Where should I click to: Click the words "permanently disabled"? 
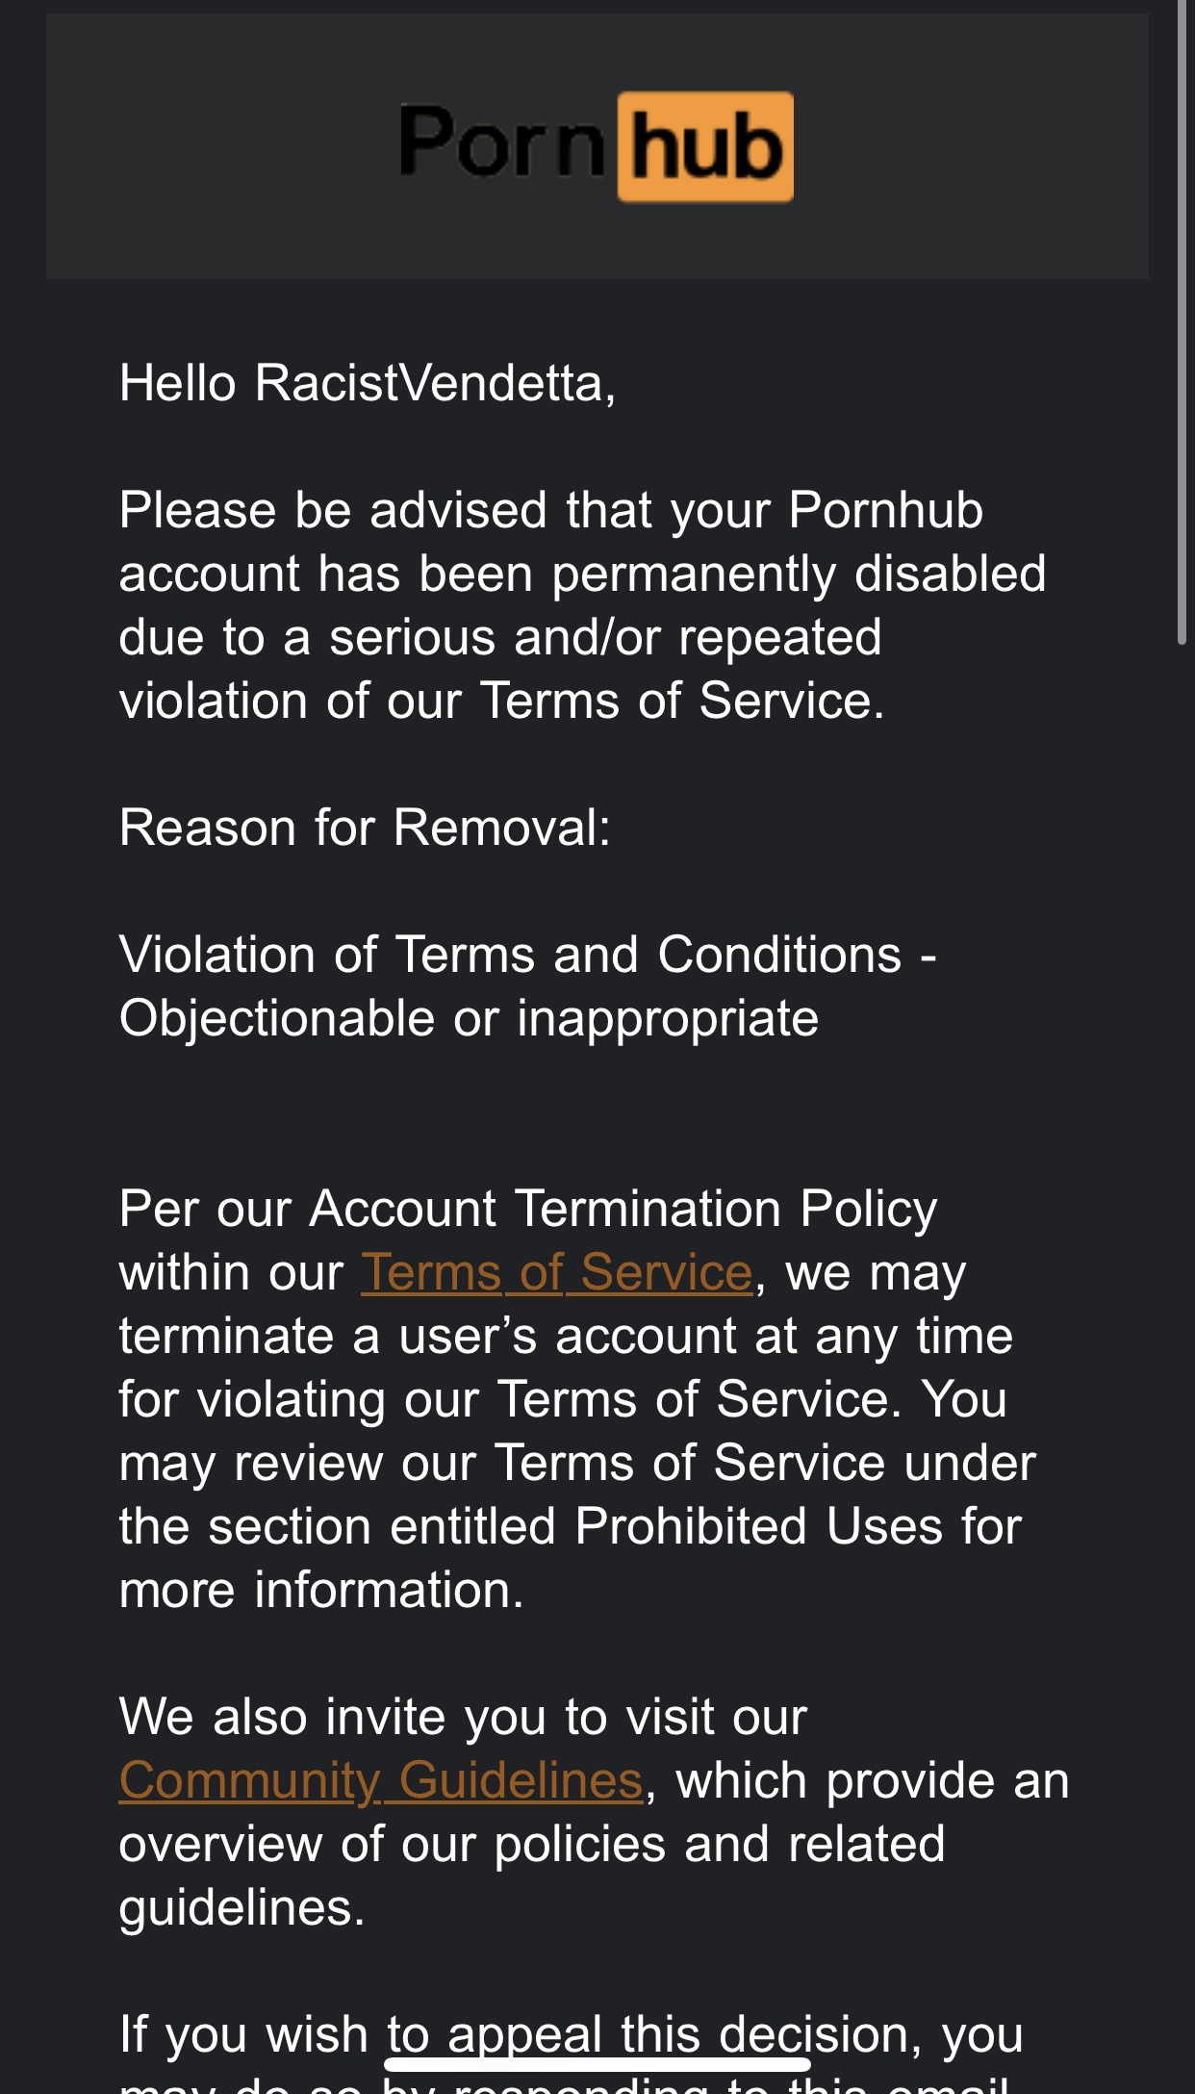[x=799, y=574]
